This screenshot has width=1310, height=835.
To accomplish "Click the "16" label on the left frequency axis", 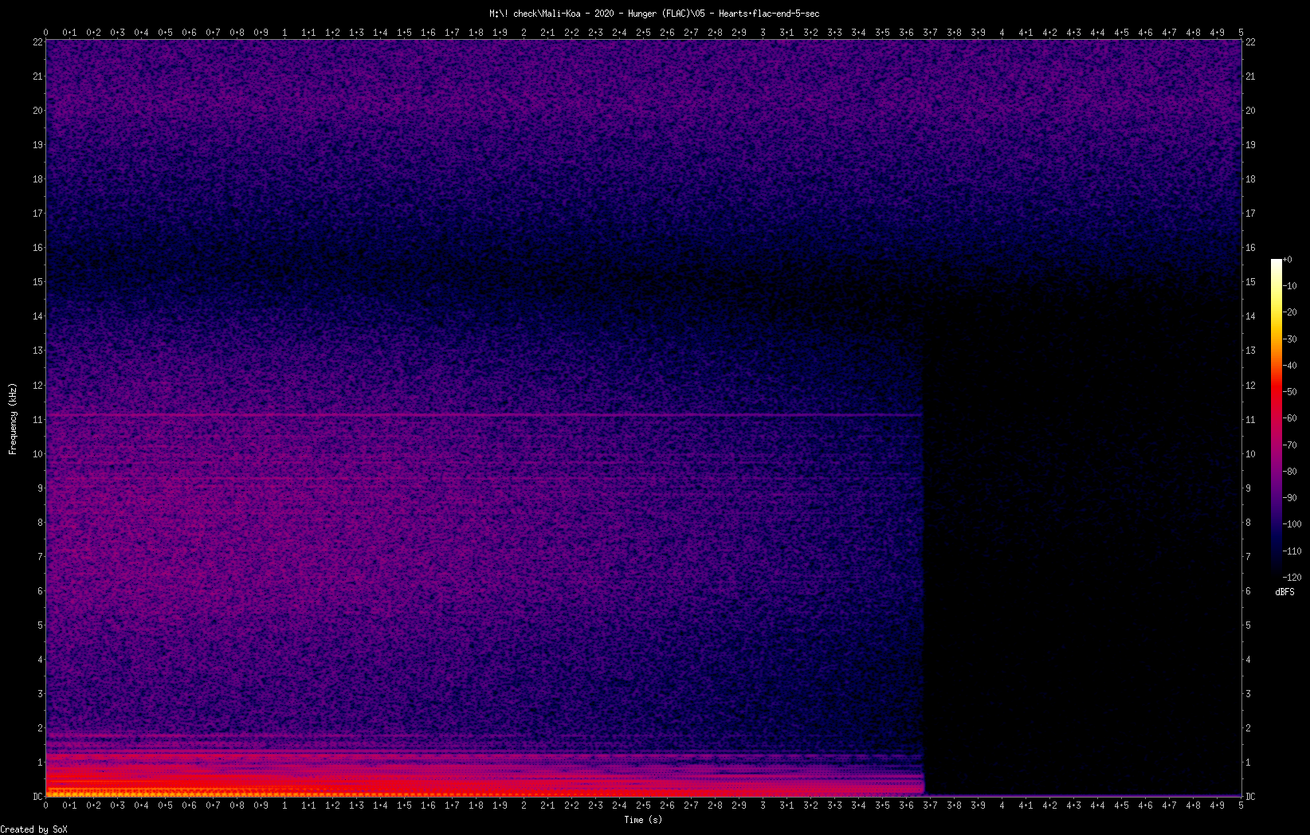I will pos(37,248).
